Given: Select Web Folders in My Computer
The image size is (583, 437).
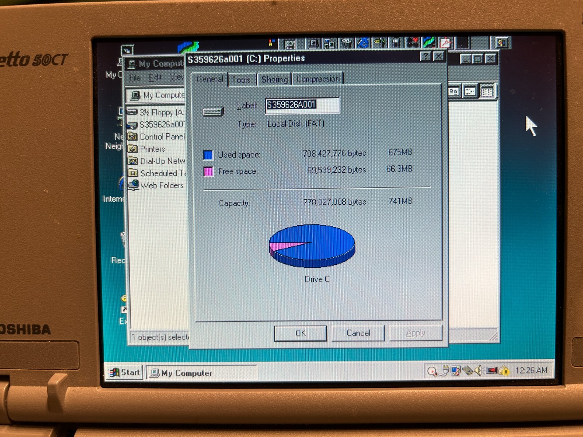Looking at the screenshot, I should coord(156,185).
